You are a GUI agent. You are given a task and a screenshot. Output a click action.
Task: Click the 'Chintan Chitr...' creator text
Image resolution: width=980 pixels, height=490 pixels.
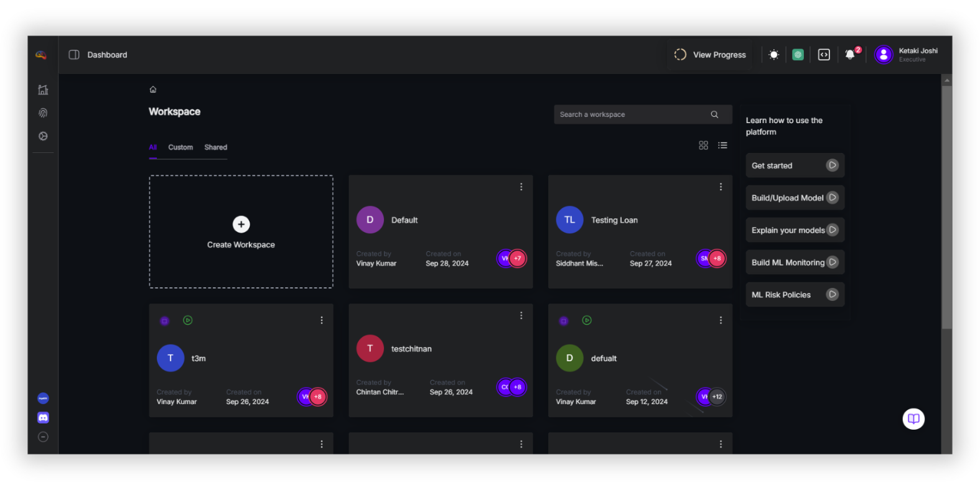click(x=380, y=392)
